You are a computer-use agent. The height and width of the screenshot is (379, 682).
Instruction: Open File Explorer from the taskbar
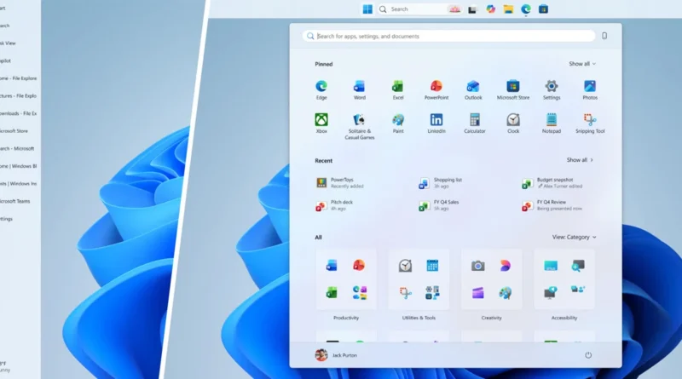tap(508, 9)
